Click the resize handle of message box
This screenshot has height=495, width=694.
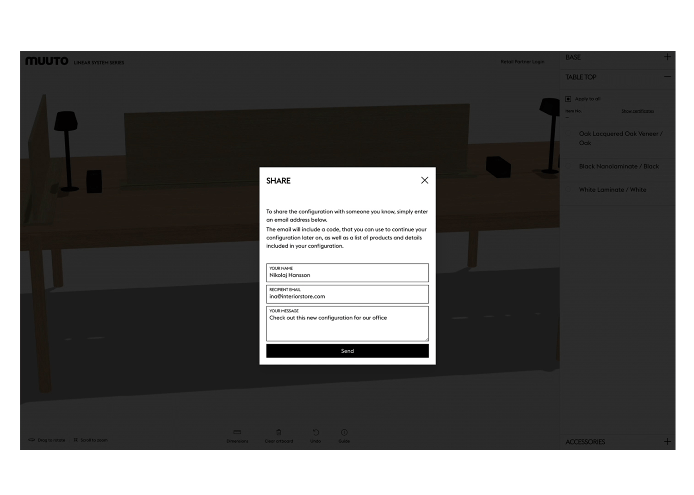[427, 339]
